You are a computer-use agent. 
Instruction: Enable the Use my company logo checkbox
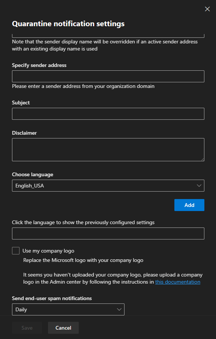tap(16, 251)
